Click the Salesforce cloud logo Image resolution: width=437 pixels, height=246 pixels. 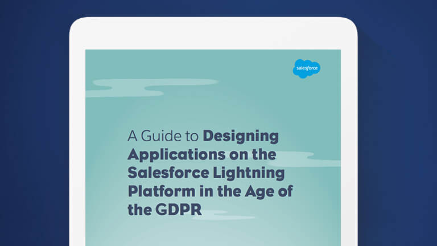[307, 68]
